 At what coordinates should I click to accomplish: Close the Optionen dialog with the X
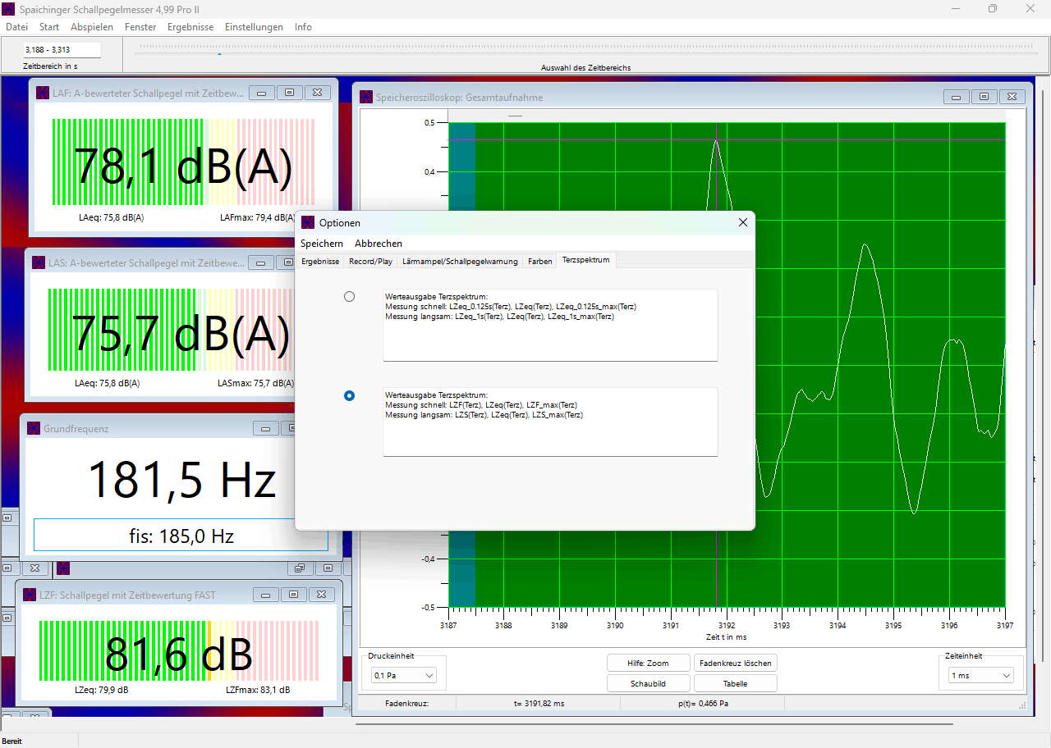[x=743, y=222]
